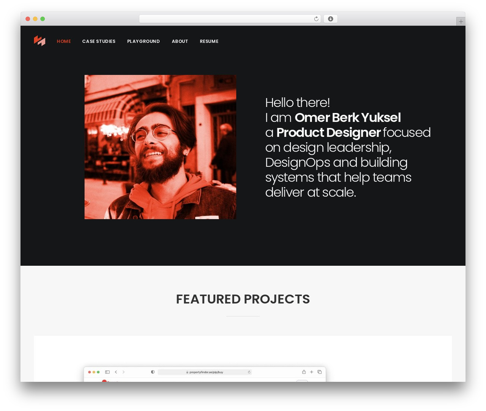Click the red-tinted portrait photo
The height and width of the screenshot is (411, 486).
tap(160, 147)
